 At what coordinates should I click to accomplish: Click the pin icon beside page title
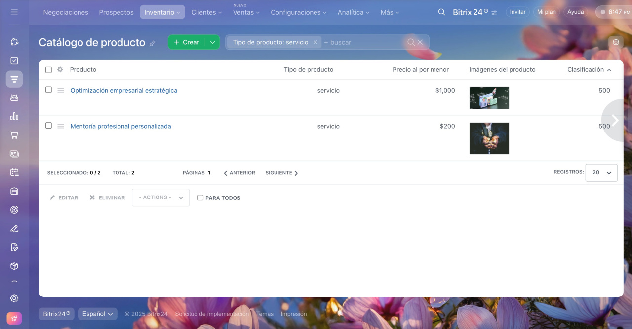152,43
